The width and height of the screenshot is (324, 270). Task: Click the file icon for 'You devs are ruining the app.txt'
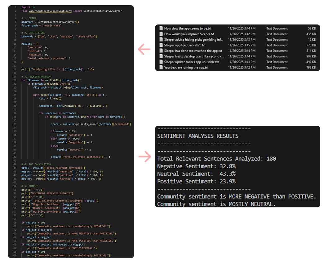[x=161, y=67]
